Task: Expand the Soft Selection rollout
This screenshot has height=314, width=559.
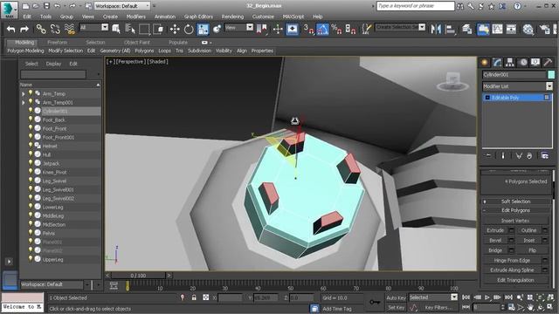Action: point(515,201)
